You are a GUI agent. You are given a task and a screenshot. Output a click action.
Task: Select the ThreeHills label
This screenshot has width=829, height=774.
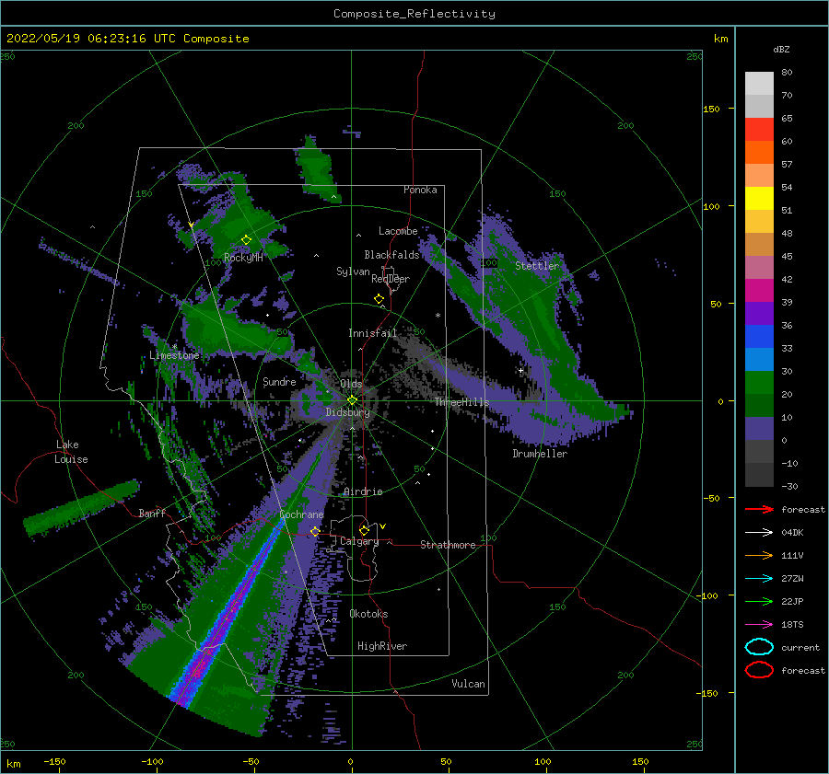(462, 402)
